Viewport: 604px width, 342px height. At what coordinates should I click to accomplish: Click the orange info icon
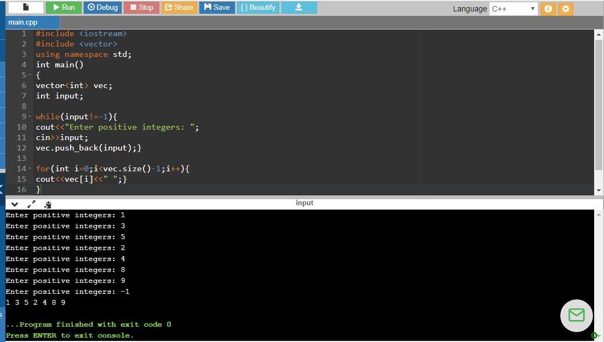click(548, 9)
